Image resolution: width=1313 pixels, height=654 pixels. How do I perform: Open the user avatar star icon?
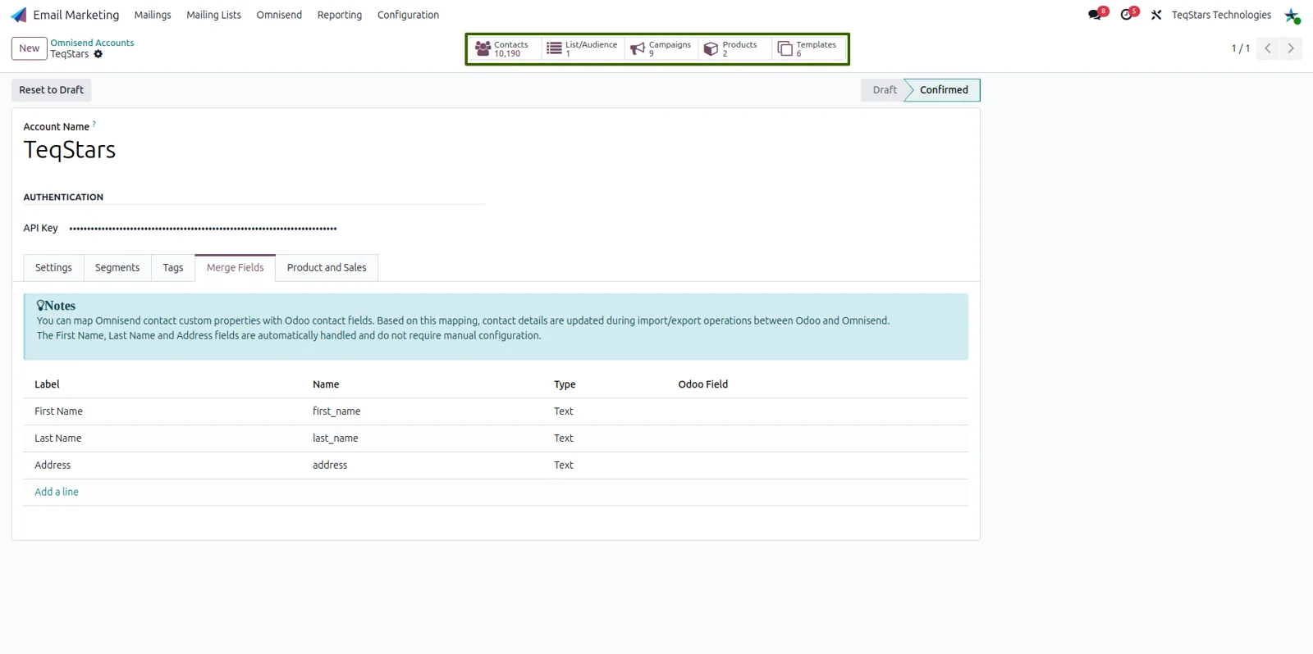click(1292, 15)
